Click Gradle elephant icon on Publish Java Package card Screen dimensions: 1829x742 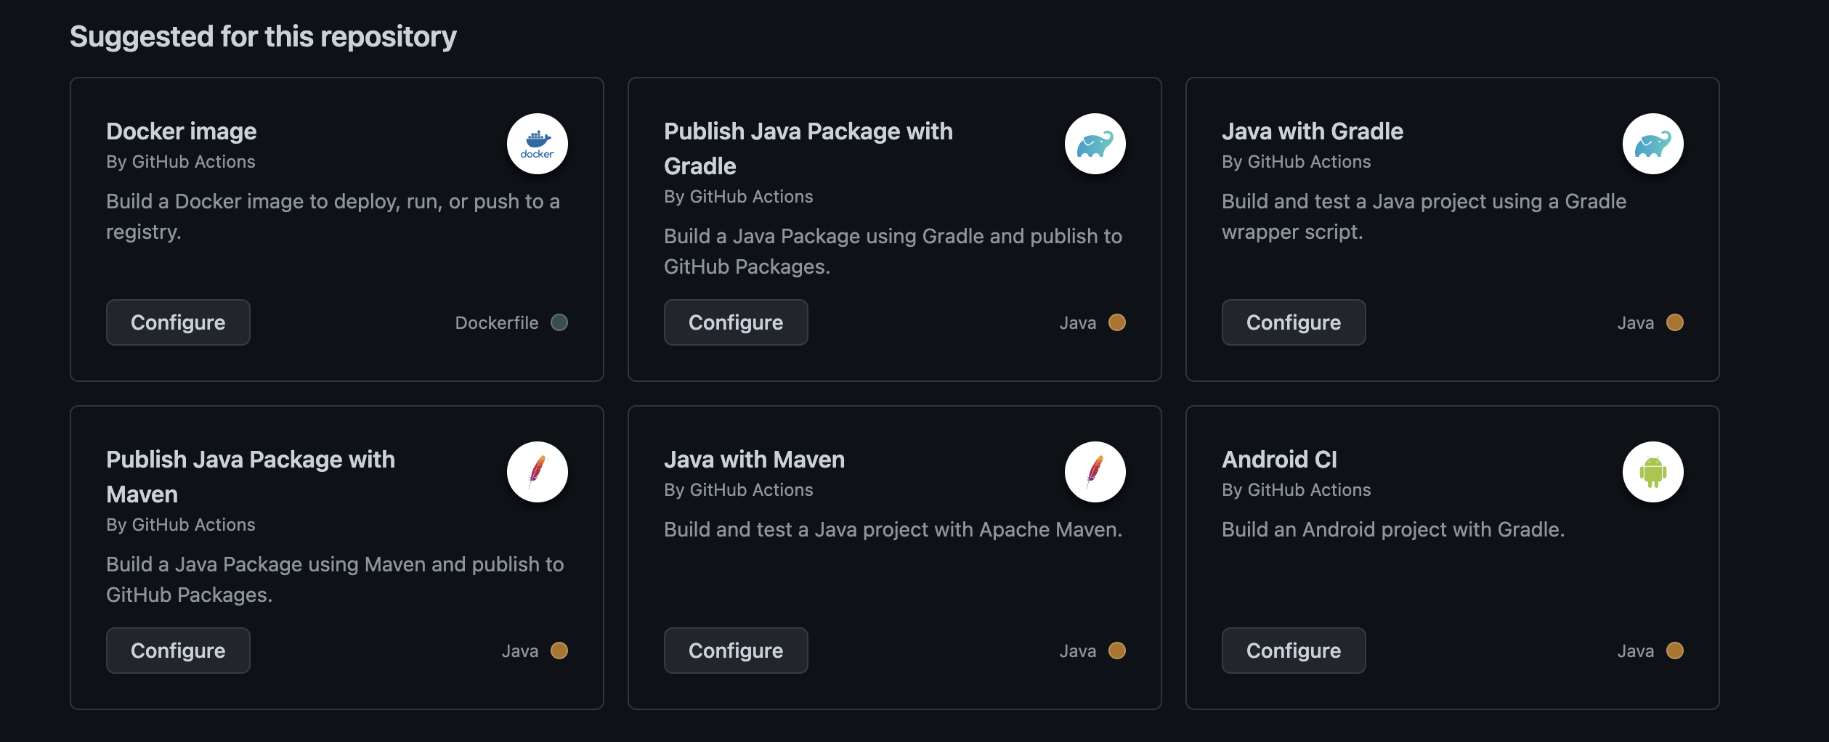(x=1095, y=144)
